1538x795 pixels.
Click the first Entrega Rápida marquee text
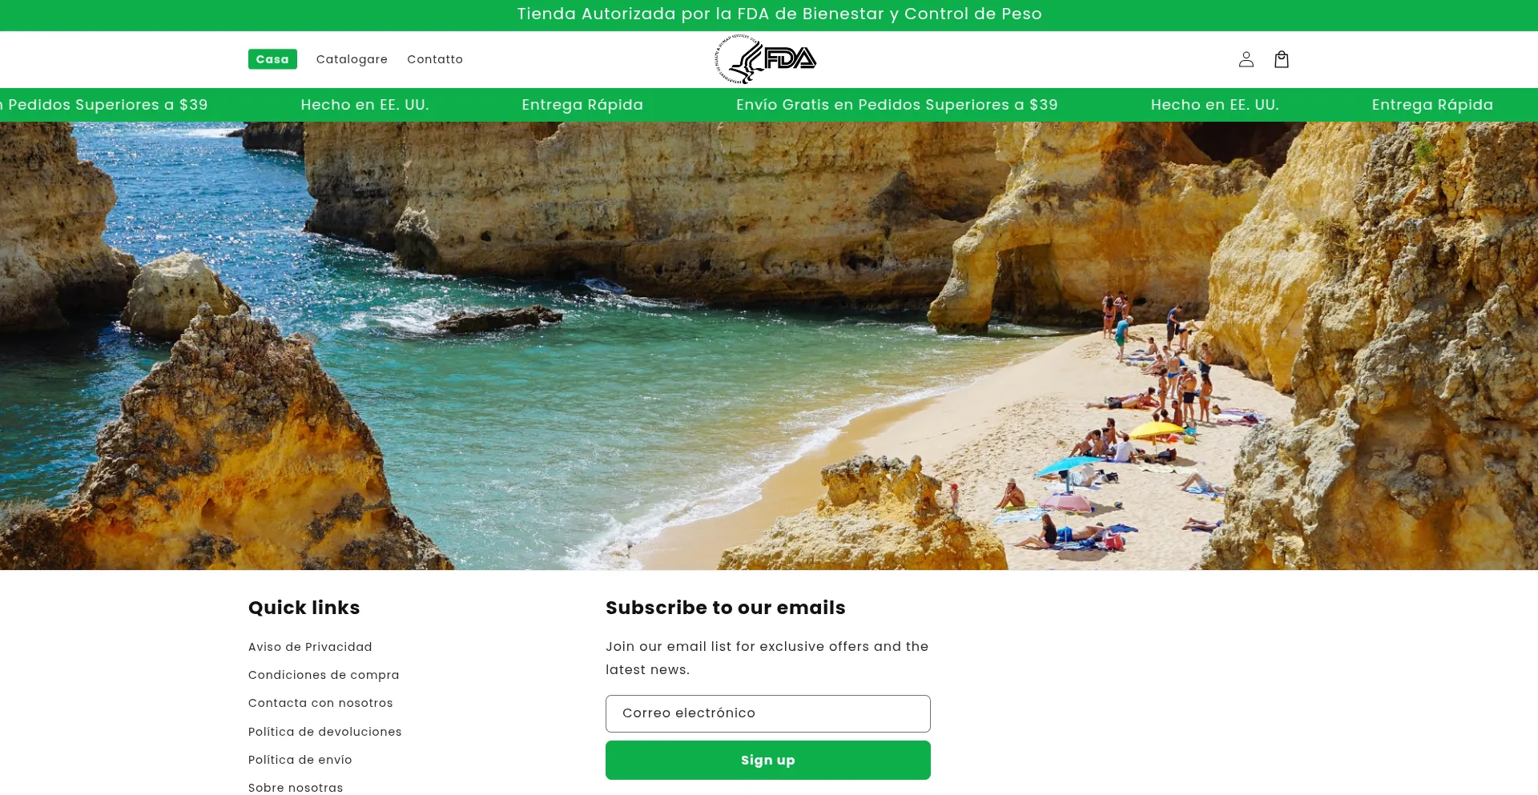[582, 105]
